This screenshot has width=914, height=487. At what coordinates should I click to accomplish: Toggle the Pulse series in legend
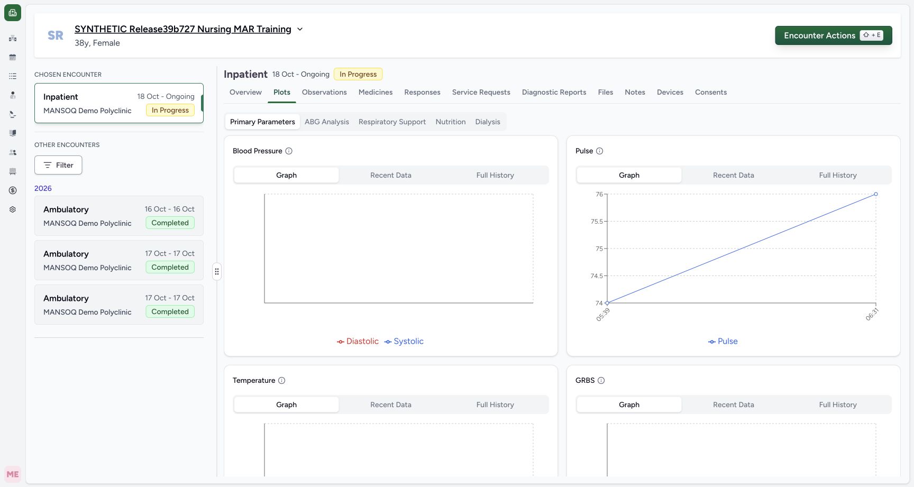(x=723, y=341)
